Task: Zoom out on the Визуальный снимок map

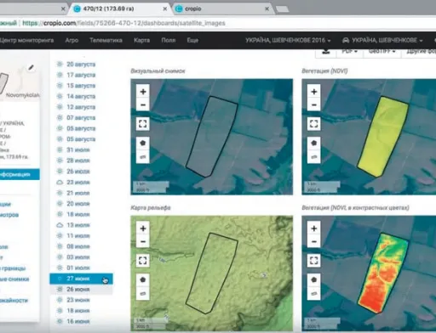Action: (x=143, y=104)
